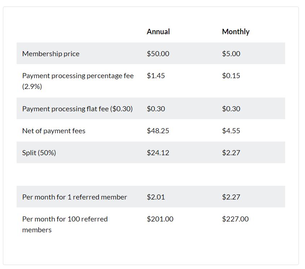Click the $0.15 monthly percentage fee
This screenshot has height=269, width=305.
[231, 76]
